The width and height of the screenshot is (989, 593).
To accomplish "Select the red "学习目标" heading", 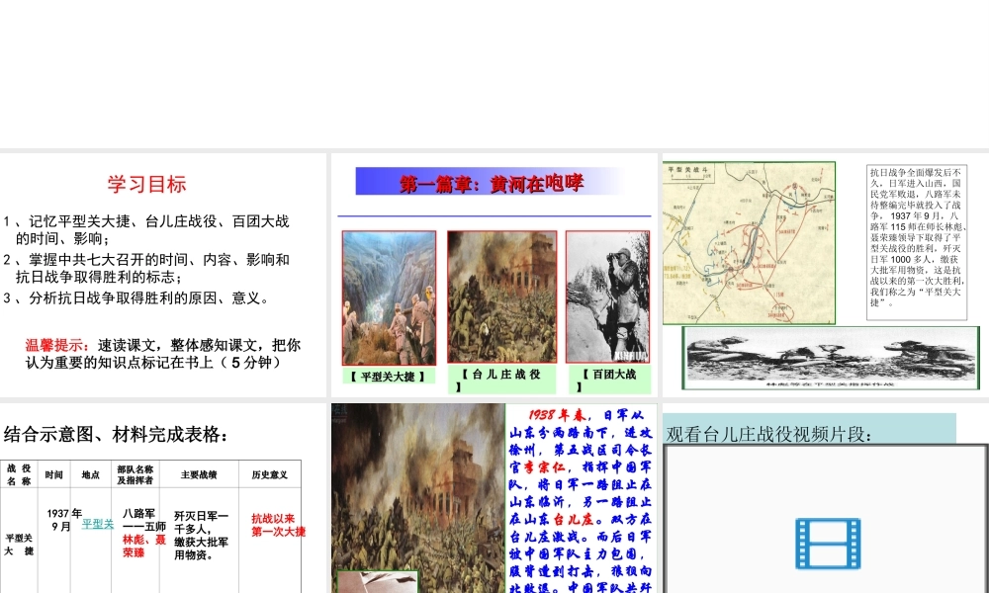I will pos(146,184).
